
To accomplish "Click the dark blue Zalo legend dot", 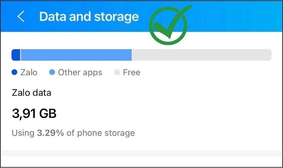I will [15, 73].
